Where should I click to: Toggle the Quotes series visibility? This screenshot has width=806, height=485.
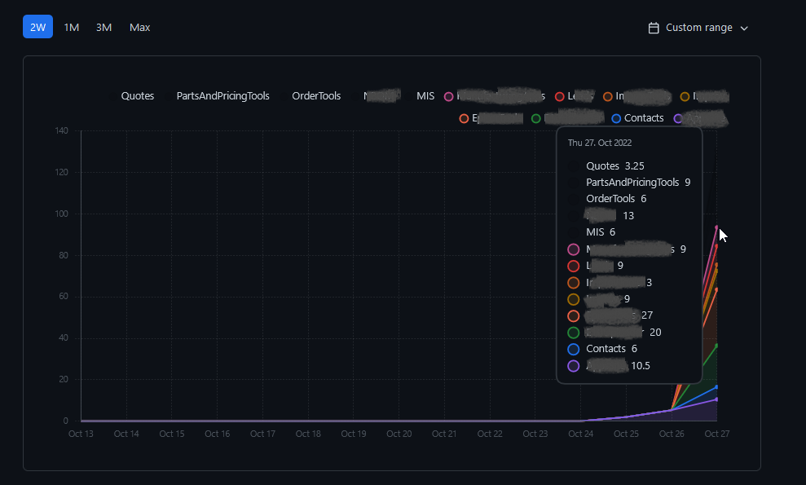(138, 95)
